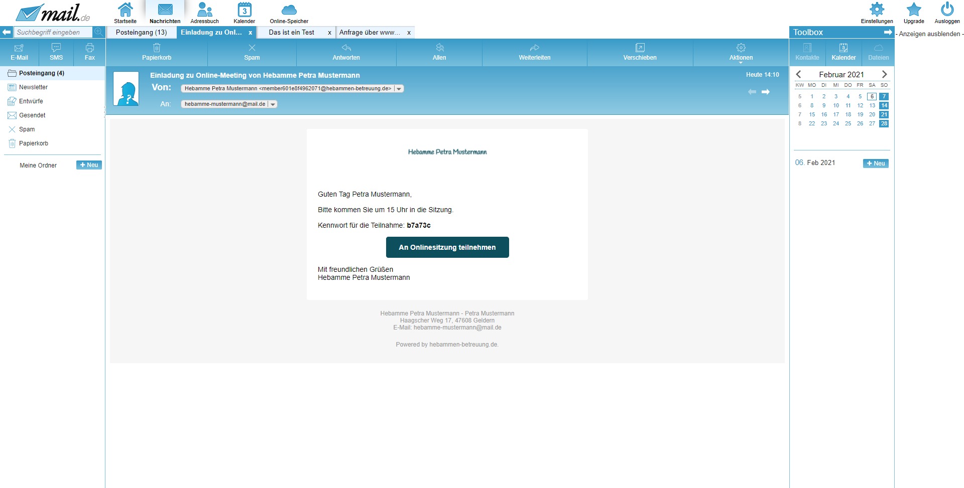Screen dimensions: 964x488
Task: Expand the recipient address dropdown arrow
Action: pos(273,104)
